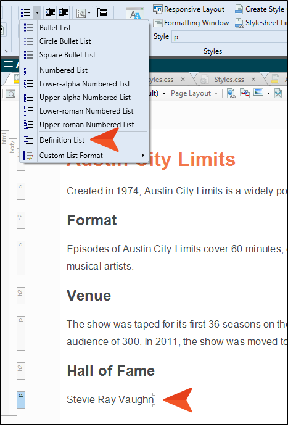Click the preview magnifier icon in editor toolbar
This screenshot has height=432, width=288.
[10, 94]
